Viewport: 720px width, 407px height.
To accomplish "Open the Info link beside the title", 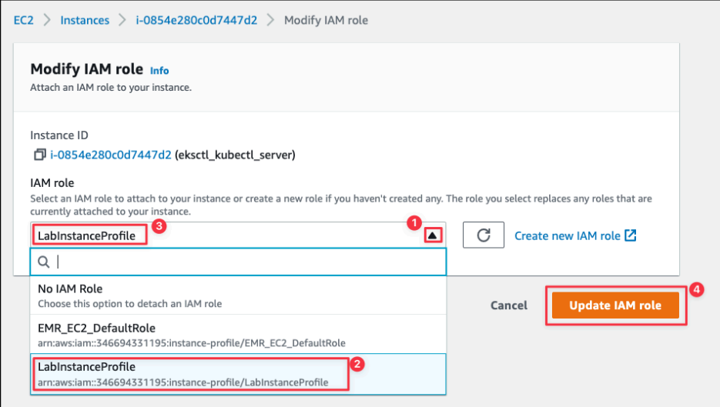I will tap(159, 71).
